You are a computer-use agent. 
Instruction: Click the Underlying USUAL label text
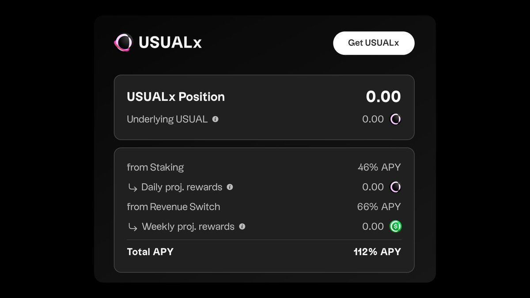point(167,119)
